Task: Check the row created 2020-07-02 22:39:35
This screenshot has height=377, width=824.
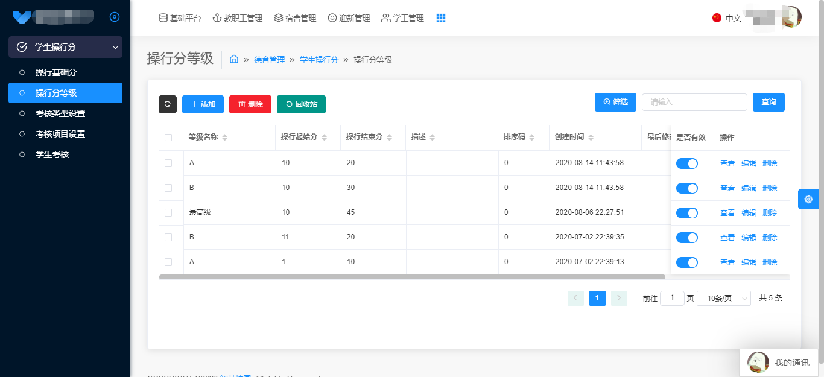Action: (168, 237)
